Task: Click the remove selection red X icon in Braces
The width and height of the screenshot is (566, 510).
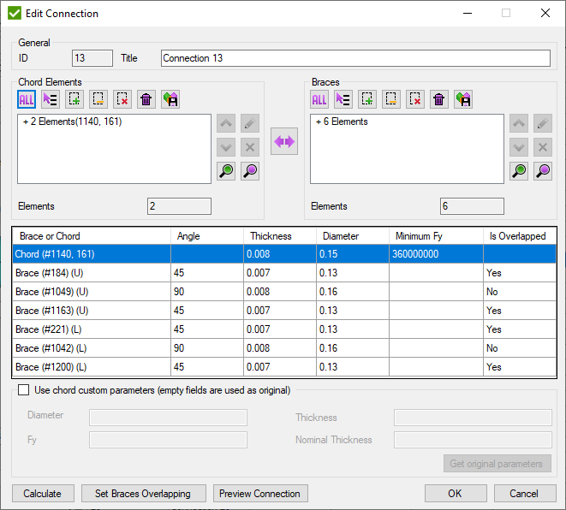Action: [415, 99]
